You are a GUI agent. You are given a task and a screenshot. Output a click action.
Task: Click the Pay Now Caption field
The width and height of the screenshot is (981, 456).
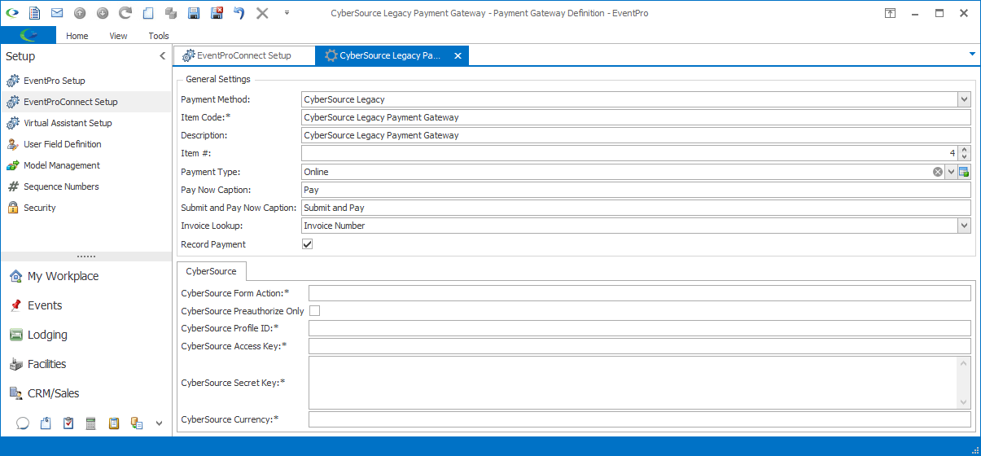coord(636,190)
